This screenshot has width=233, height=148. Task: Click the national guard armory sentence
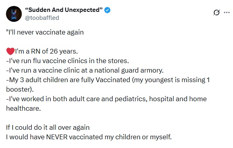(x=85, y=71)
